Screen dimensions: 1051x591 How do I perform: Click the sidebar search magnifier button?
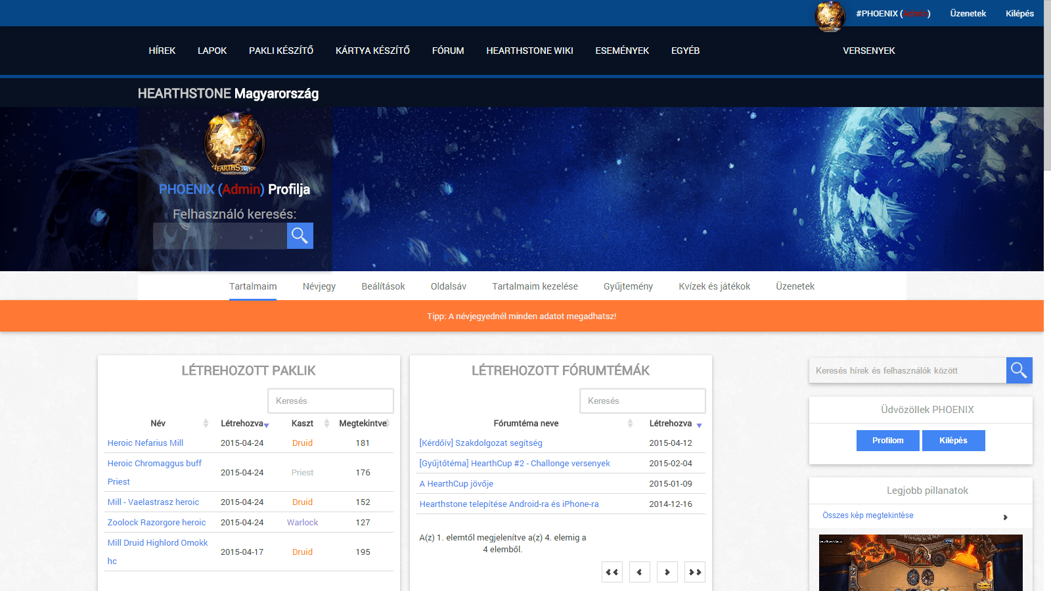1019,370
